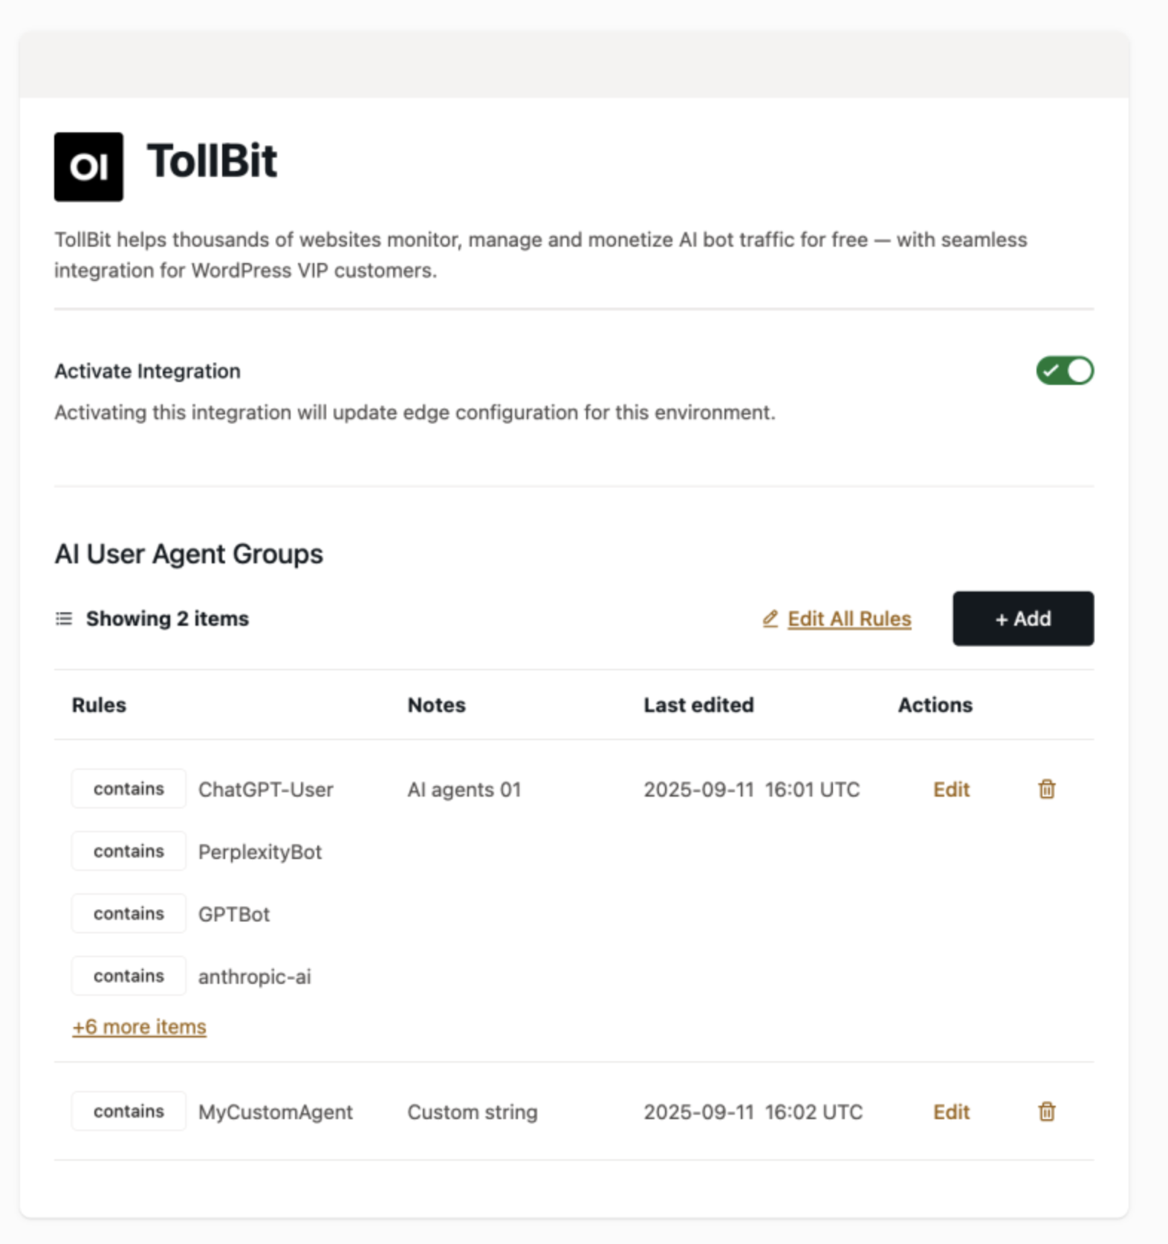Switch off edge configuration activation

click(1065, 370)
